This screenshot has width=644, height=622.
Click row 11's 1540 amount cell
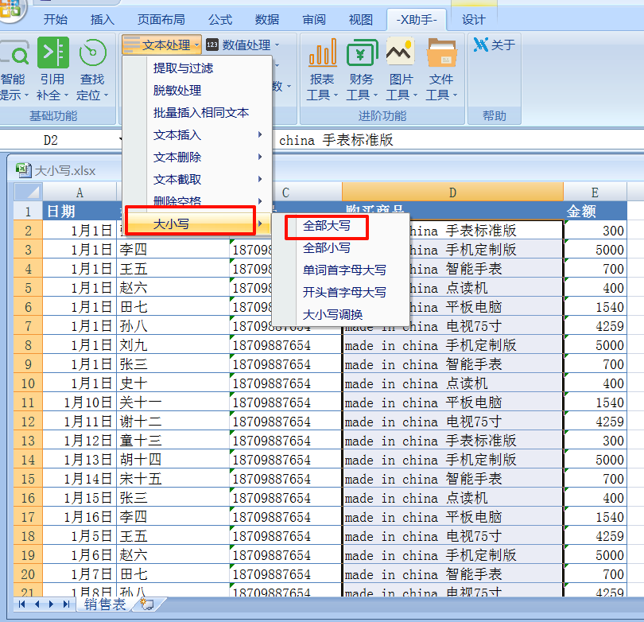pyautogui.click(x=596, y=402)
